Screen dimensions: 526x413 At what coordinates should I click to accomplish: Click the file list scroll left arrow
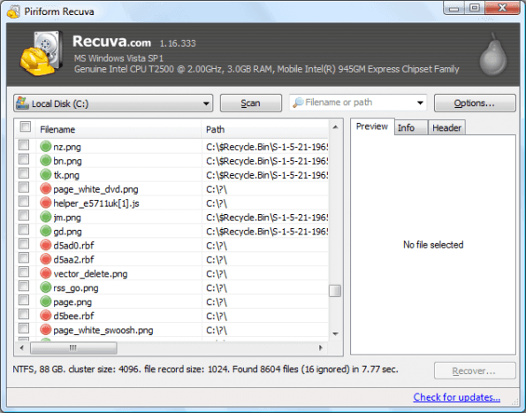(22, 348)
